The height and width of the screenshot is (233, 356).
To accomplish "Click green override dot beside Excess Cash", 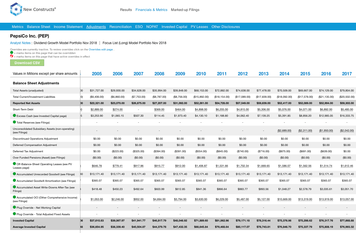I will (x=15, y=116).
